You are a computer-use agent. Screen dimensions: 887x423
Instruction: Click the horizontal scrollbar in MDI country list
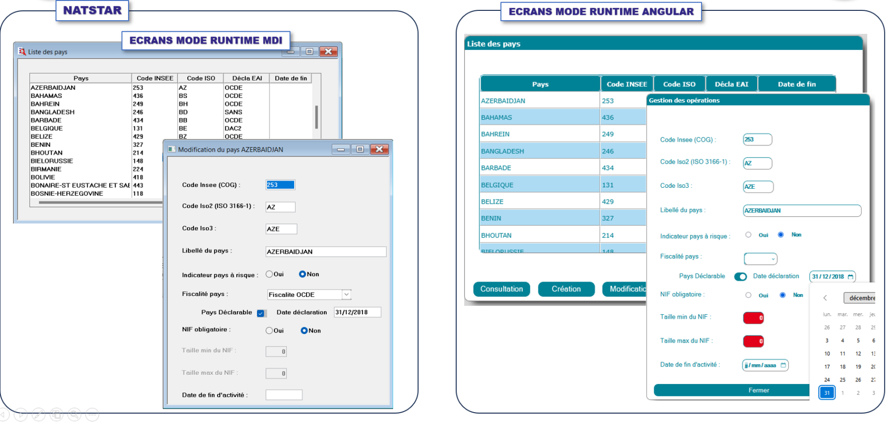click(x=100, y=202)
